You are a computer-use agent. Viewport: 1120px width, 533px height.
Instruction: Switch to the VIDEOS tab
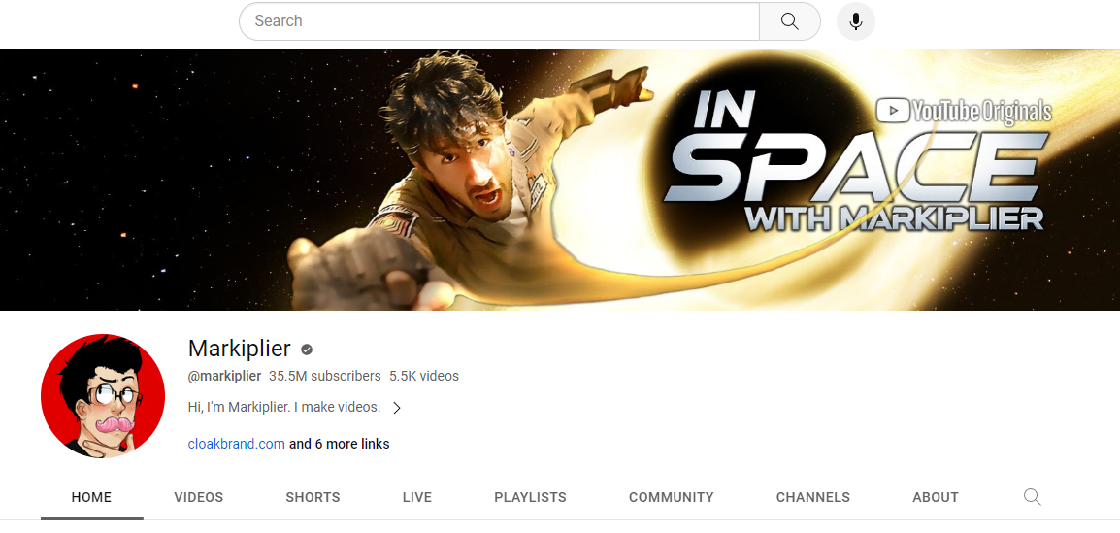(x=199, y=497)
